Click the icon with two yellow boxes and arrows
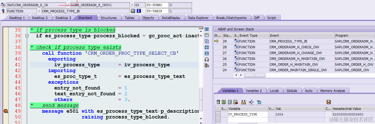Viewport: 375px width, 124px height. [244, 102]
